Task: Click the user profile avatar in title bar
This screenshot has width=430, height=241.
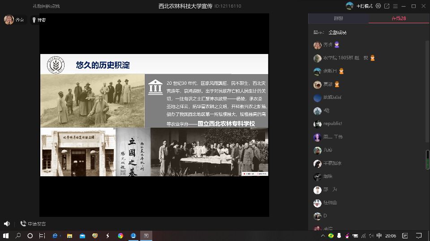Action: pos(350,6)
